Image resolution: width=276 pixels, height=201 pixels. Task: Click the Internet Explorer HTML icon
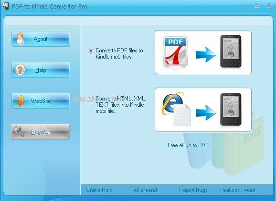coord(176,109)
